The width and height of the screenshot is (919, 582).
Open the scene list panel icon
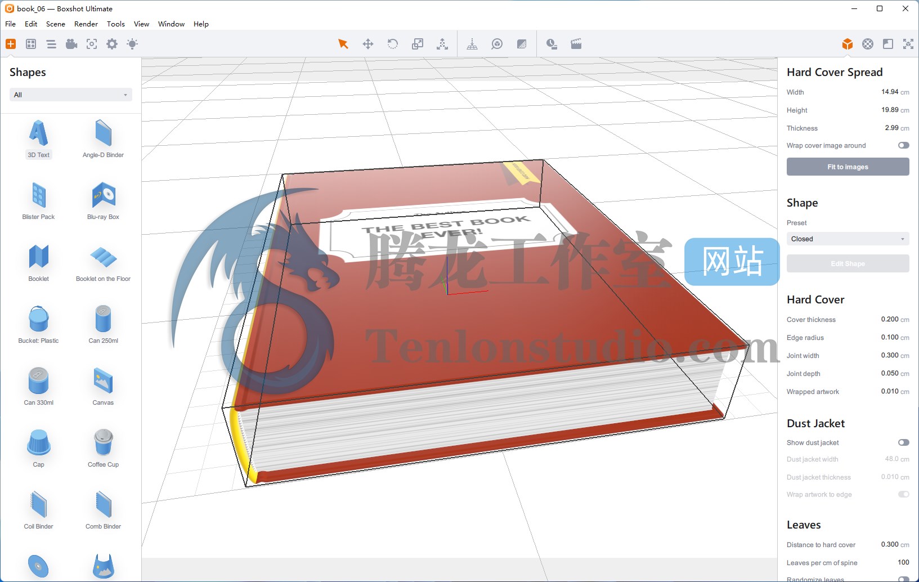coord(51,44)
